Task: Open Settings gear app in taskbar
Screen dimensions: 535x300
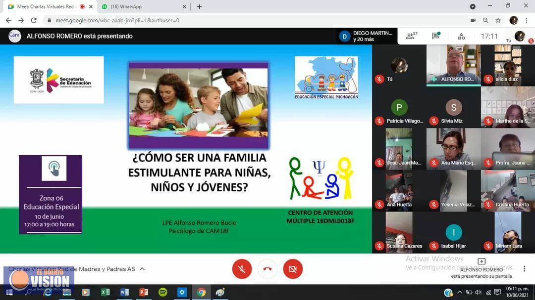Action: (182, 292)
